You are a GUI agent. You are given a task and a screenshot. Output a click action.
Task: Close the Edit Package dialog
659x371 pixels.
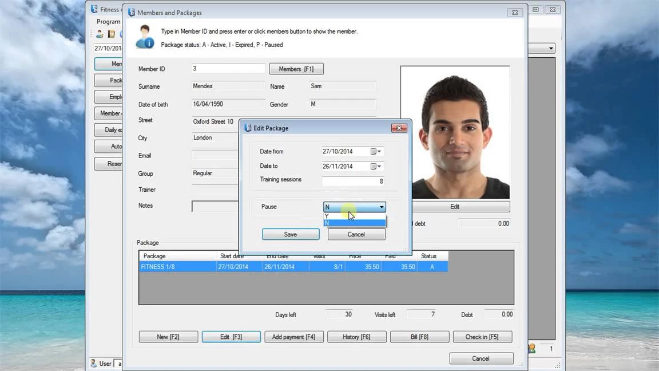coord(399,128)
